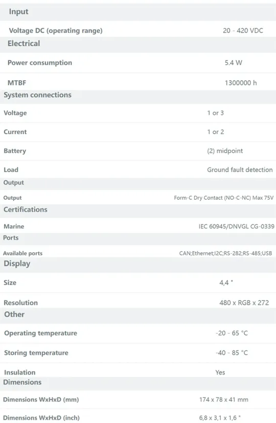Click the 'System connections' section header
The width and height of the screenshot is (276, 423).
37,95
